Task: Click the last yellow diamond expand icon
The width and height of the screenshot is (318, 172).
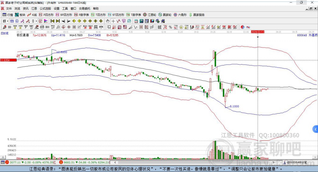Action: (x=101, y=21)
